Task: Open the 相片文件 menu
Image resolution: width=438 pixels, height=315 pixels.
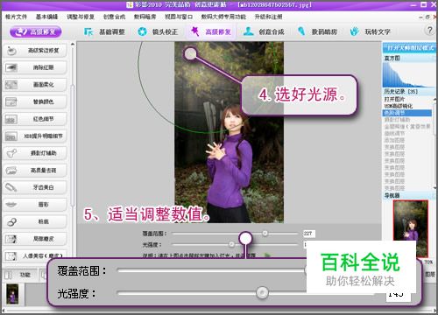Action: 16,17
